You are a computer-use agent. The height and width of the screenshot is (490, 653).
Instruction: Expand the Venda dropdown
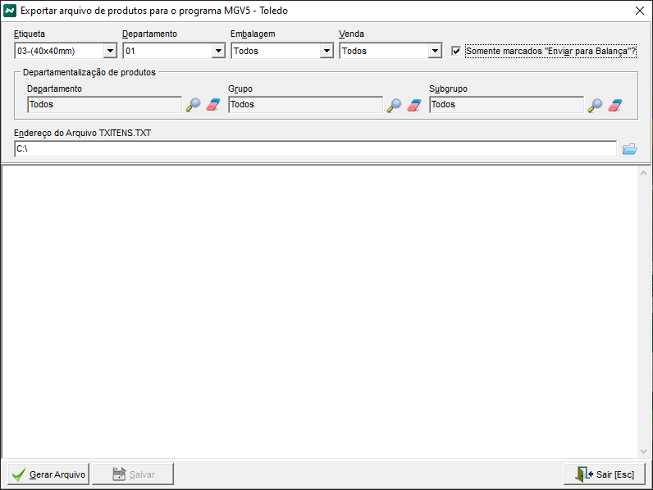435,51
